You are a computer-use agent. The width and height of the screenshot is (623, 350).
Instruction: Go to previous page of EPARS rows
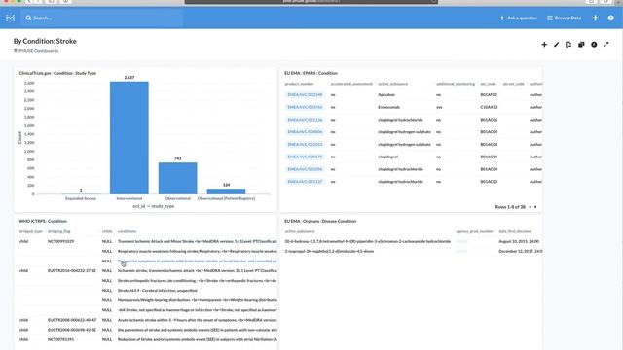tap(530, 207)
